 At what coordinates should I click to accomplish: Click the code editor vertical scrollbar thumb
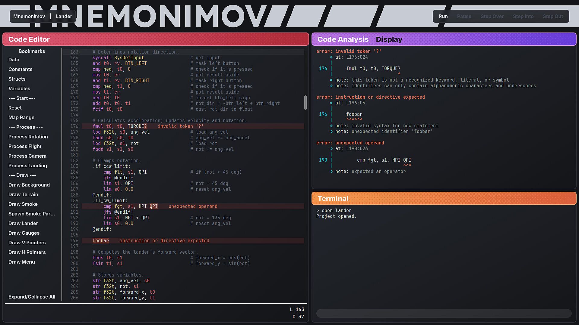point(305,103)
